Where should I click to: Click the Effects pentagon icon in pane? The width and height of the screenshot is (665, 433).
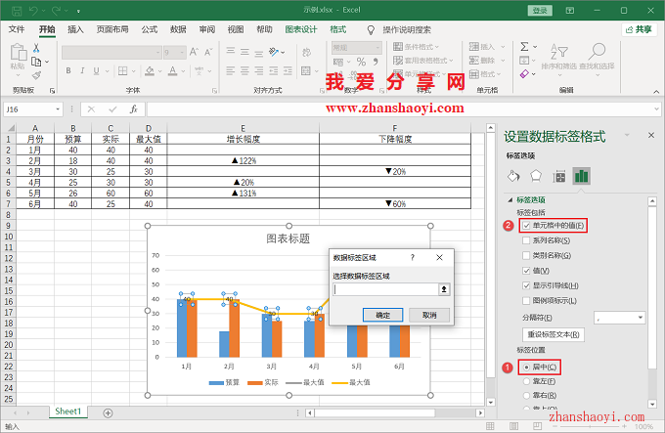[536, 176]
